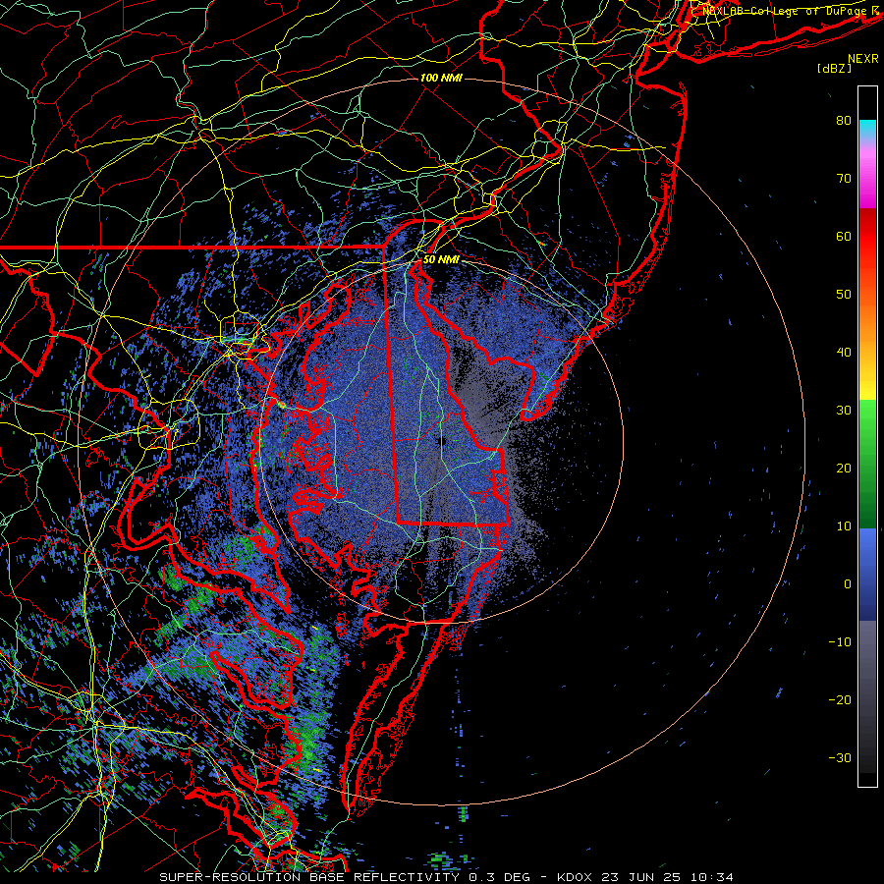884x884 pixels.
Task: Click the blue band of the color bar
Action: [867, 575]
